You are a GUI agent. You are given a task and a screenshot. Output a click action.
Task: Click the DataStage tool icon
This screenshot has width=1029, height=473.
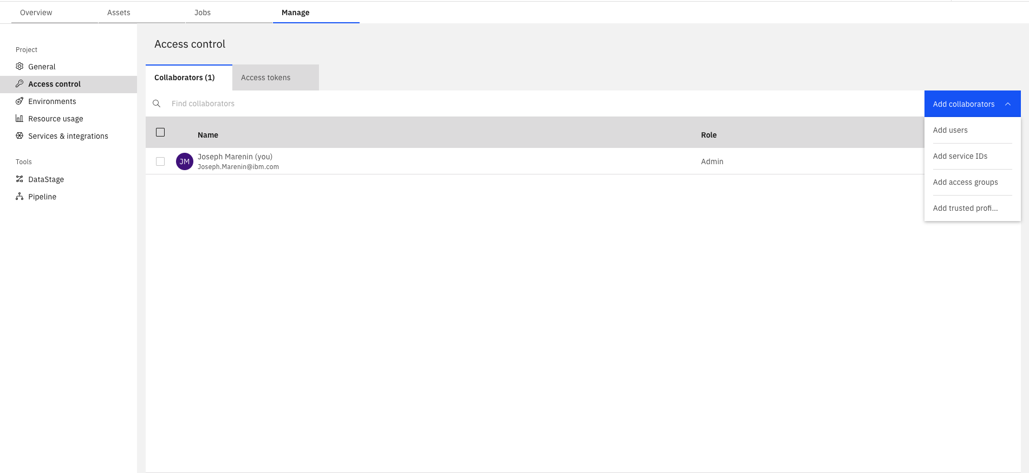click(x=19, y=179)
